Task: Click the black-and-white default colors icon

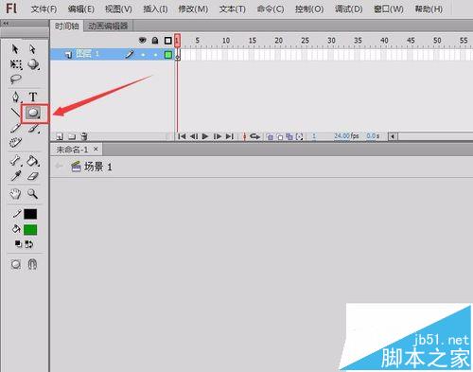Action: click(18, 244)
